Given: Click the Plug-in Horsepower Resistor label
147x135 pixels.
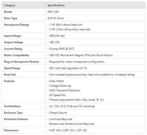Looking at the screenshot, I should click(x=22, y=62).
